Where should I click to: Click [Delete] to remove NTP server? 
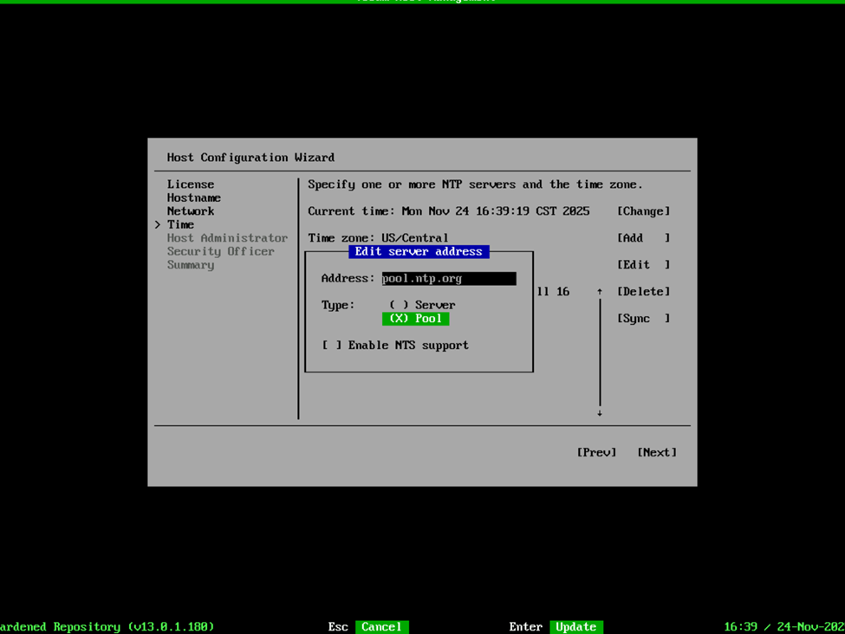[x=643, y=292]
